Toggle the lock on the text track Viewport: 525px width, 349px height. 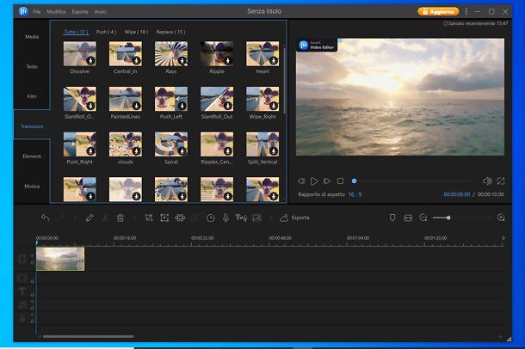(x=32, y=295)
